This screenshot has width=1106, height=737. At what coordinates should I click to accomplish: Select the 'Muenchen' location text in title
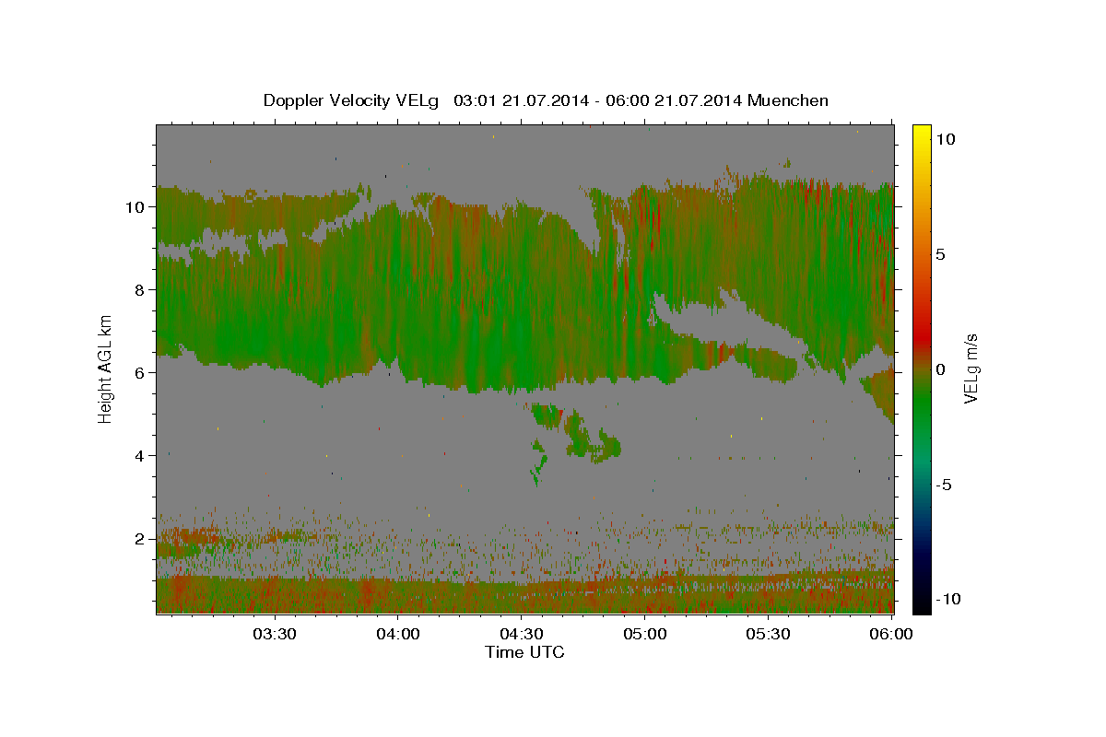789,100
